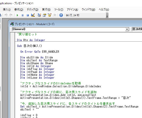Screen dimensions: 142x118
Task: Run the macro with the green play icon
Action: point(17,15)
